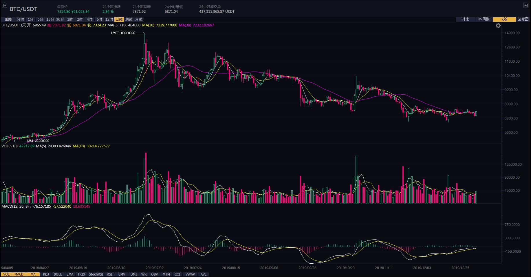Switch to 1时 interval
531x277 pixels.
70,19
